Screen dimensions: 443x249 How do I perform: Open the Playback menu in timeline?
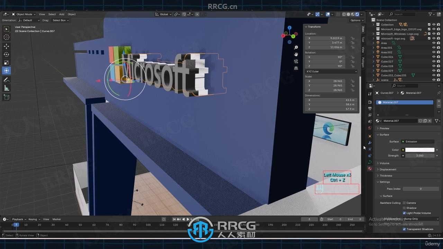coord(19,219)
